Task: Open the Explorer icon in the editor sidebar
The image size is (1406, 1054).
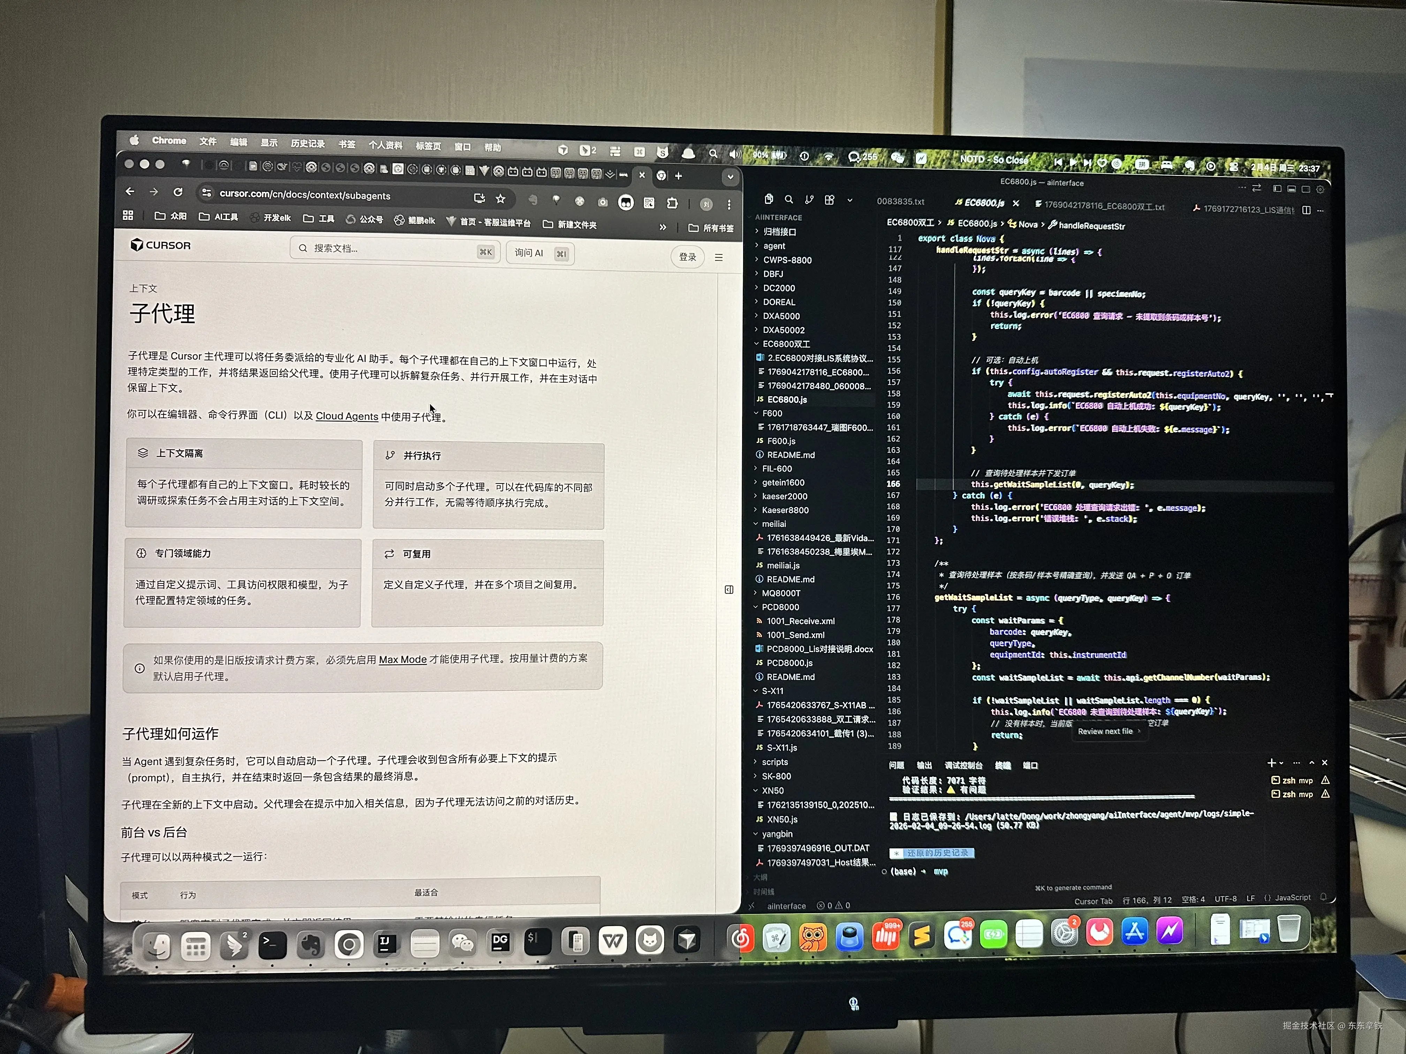Action: [x=769, y=199]
